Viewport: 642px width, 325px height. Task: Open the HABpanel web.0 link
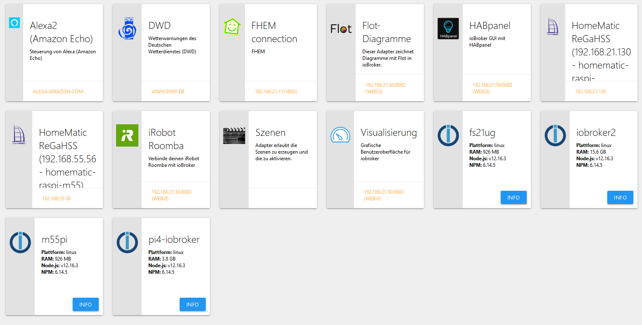coord(492,88)
